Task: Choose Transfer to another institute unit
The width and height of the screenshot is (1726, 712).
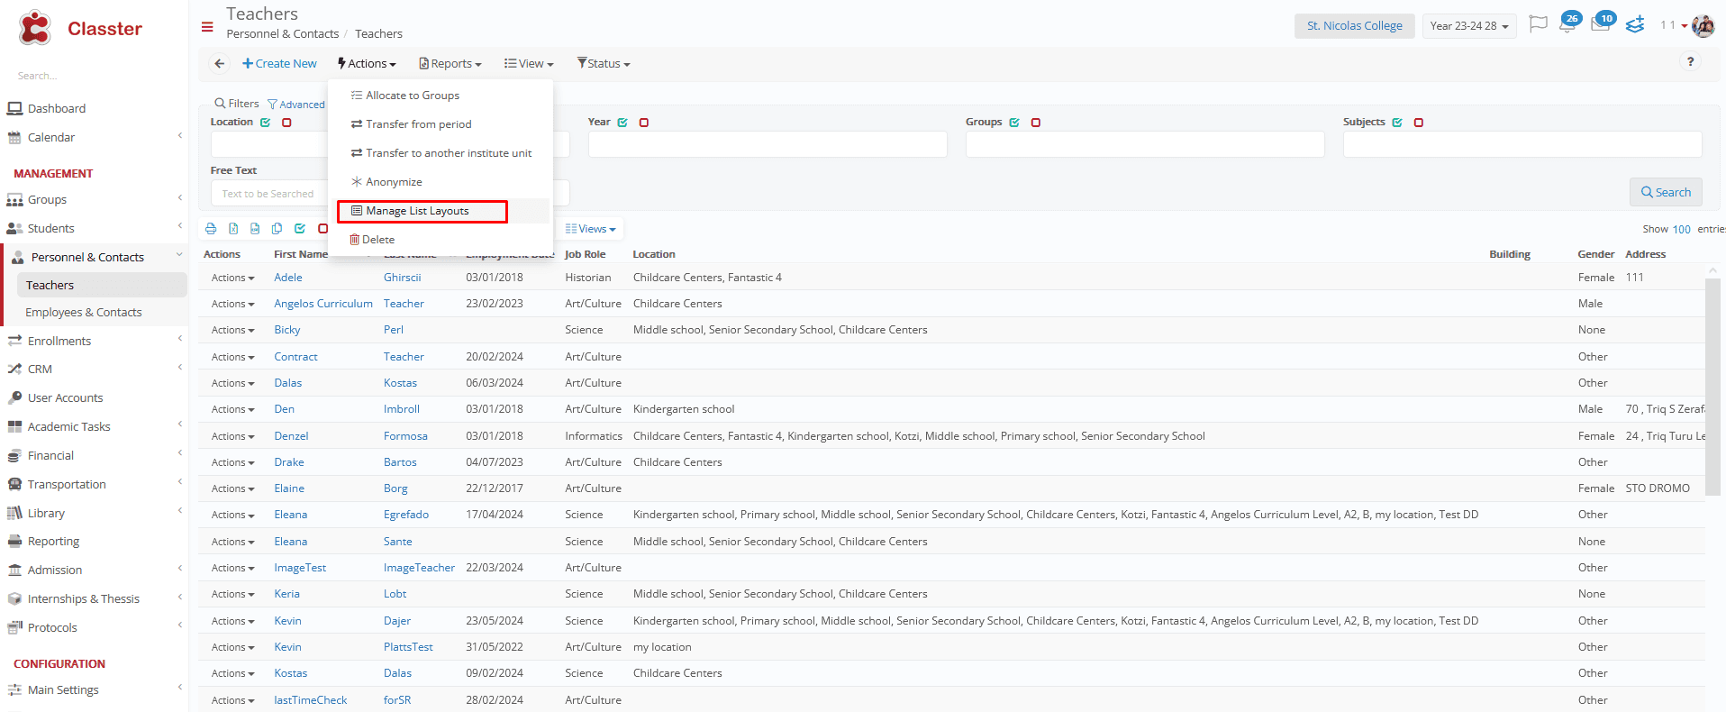Action: tap(441, 153)
